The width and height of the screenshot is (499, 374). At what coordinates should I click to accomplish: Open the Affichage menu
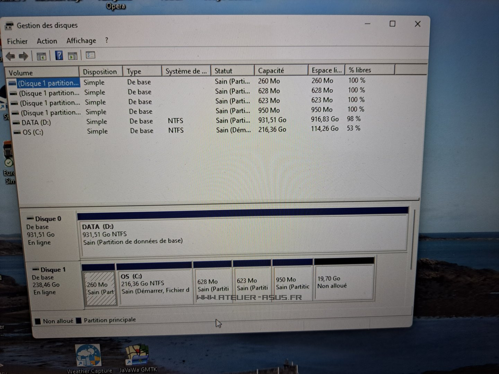[81, 41]
